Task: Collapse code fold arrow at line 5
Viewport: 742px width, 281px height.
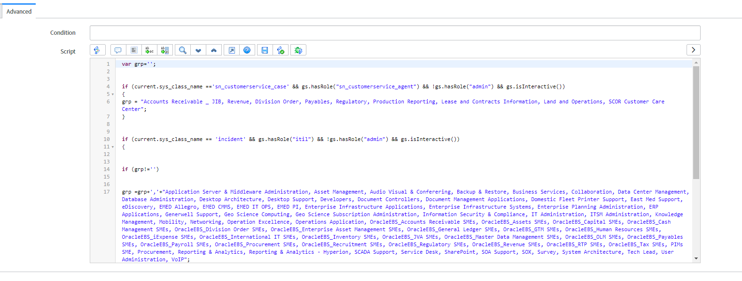Action: (113, 94)
